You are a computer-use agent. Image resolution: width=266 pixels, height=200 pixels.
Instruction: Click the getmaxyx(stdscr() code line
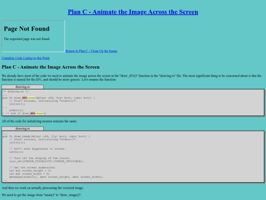pyautogui.click(x=56, y=177)
